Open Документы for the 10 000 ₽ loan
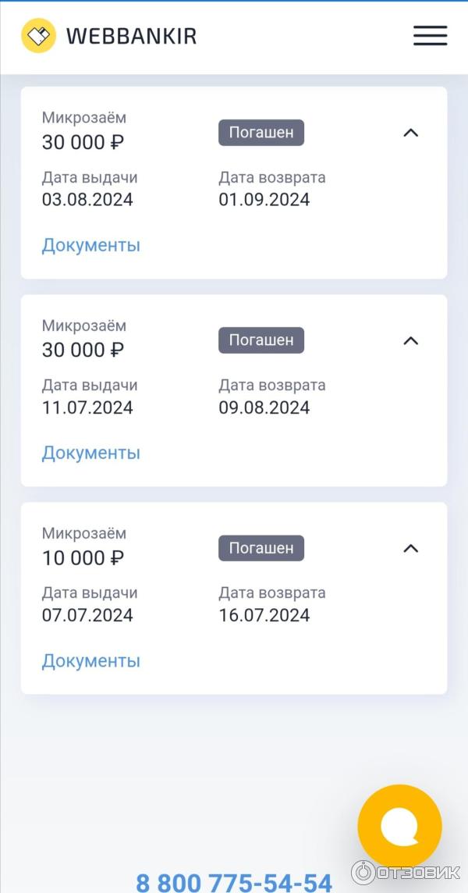Viewport: 468px width, 893px height. [x=90, y=661]
